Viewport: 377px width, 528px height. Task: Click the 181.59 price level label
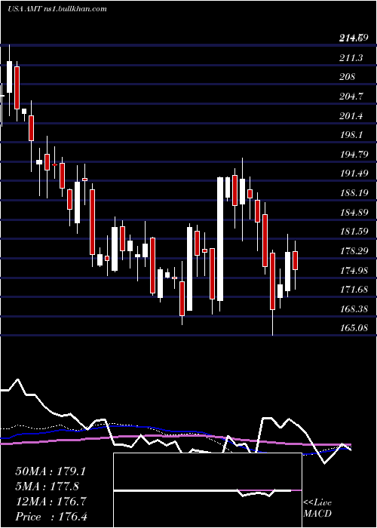[x=354, y=232]
